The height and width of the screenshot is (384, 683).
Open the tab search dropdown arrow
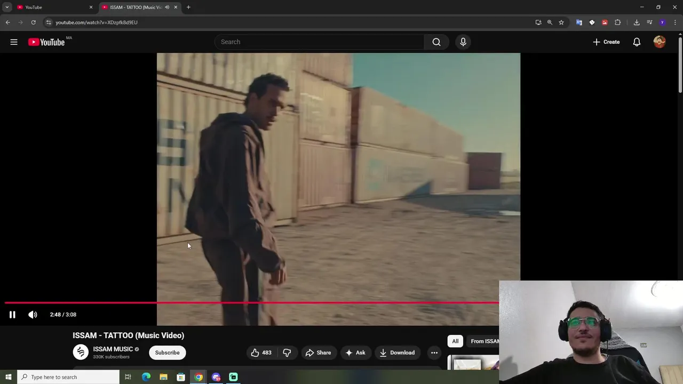point(7,7)
